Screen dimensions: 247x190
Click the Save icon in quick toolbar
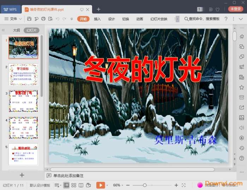coord(29,19)
